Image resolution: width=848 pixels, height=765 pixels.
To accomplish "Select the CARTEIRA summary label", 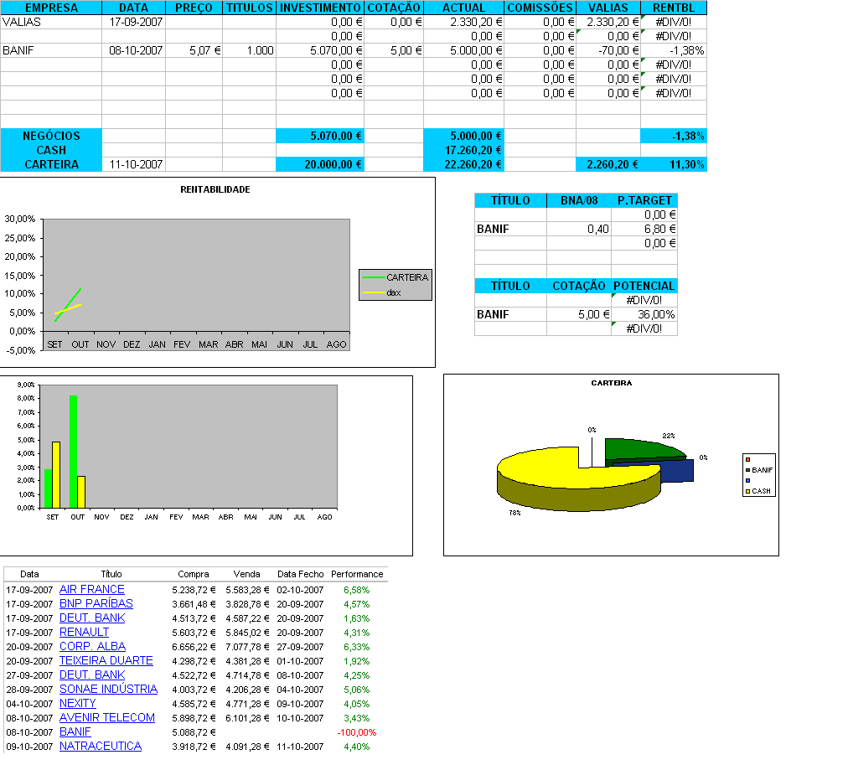I will point(51,164).
